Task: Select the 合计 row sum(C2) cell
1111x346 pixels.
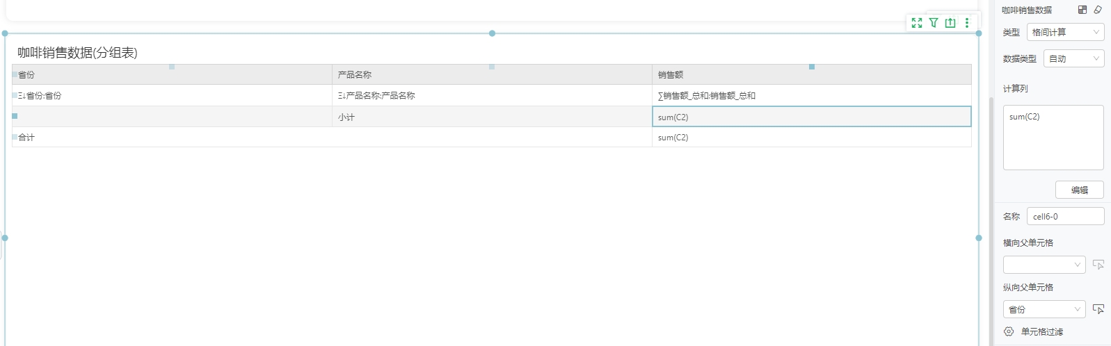Action: tap(810, 138)
